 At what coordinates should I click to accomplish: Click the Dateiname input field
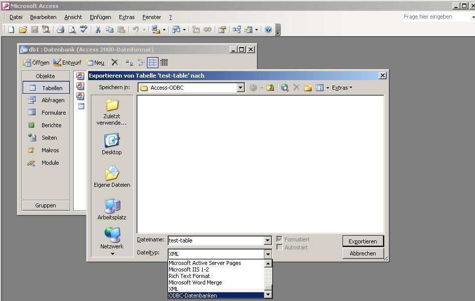coord(216,240)
